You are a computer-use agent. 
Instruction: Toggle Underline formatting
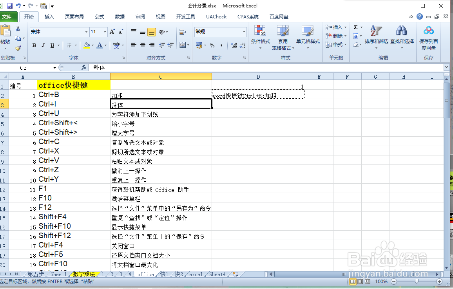(52, 45)
